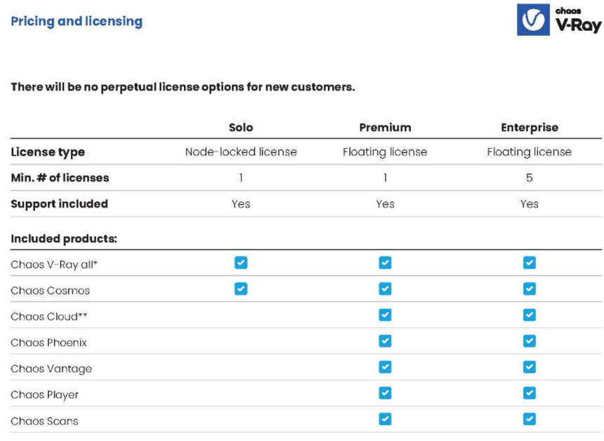Click the 'no perpetual license options' notice
The height and width of the screenshot is (441, 604).
pos(183,87)
